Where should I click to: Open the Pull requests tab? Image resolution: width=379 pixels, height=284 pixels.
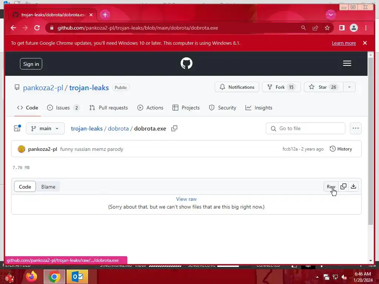coord(108,108)
